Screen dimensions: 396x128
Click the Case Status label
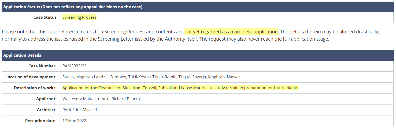pos(45,17)
